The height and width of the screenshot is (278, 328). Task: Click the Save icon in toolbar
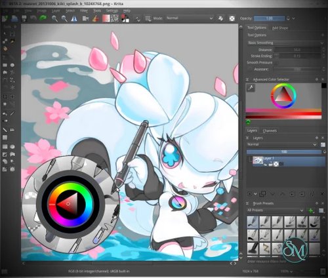click(24, 18)
